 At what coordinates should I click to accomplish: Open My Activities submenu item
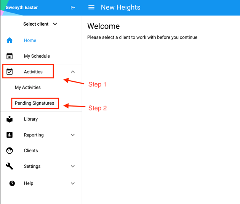click(x=28, y=87)
